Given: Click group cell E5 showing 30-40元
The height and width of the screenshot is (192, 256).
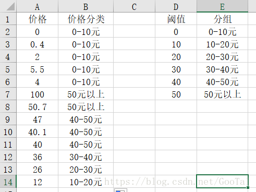Looking at the screenshot, I should pyautogui.click(x=222, y=69).
